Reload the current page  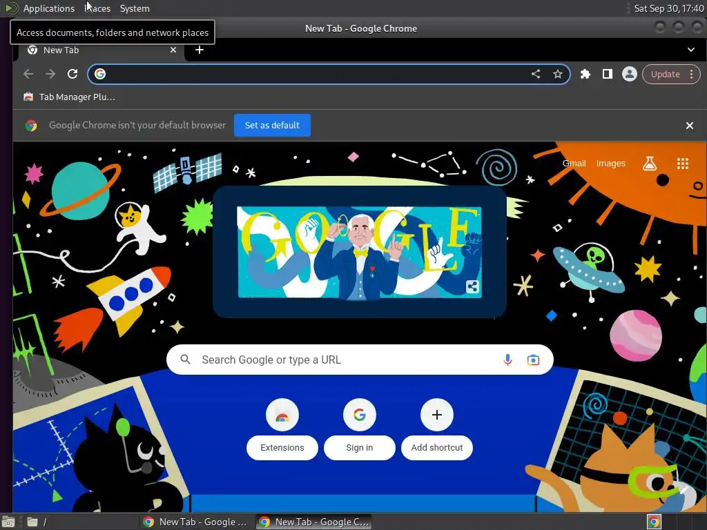pyautogui.click(x=72, y=74)
